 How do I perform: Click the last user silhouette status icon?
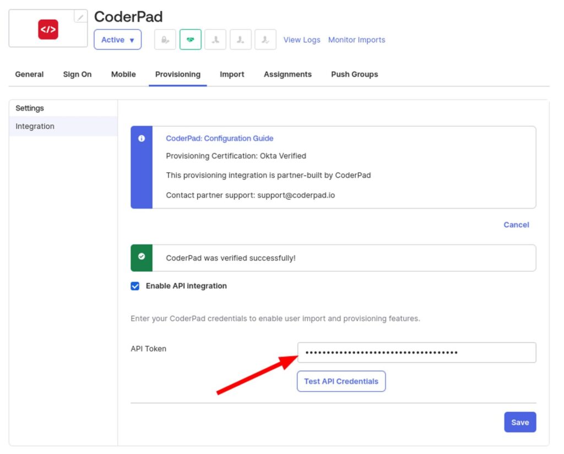[265, 39]
